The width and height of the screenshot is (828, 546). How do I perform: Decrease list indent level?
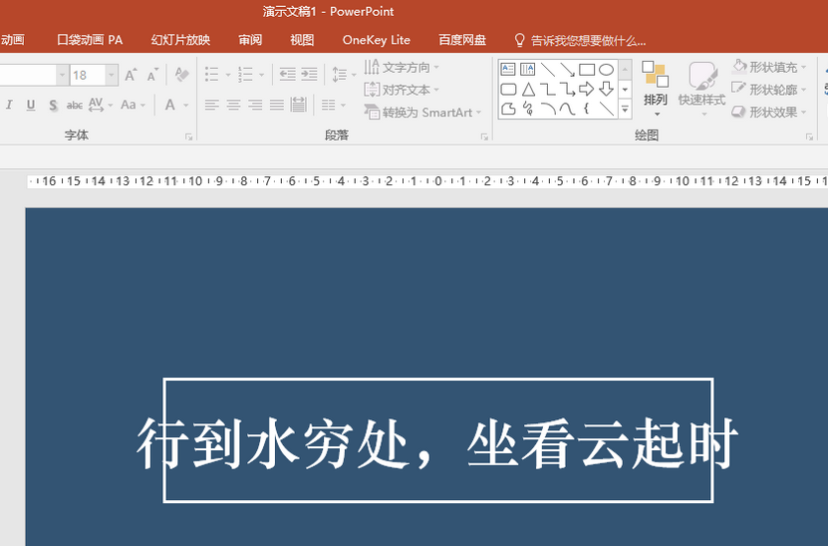287,75
